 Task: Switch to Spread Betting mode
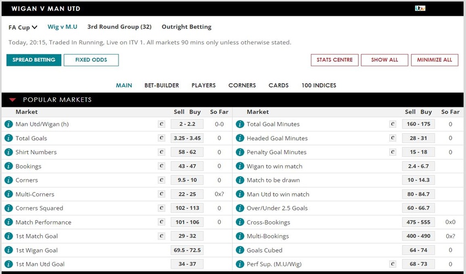tap(34, 60)
